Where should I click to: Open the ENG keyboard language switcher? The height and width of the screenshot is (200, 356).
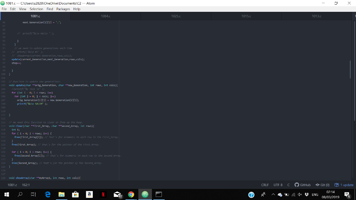pos(314,194)
